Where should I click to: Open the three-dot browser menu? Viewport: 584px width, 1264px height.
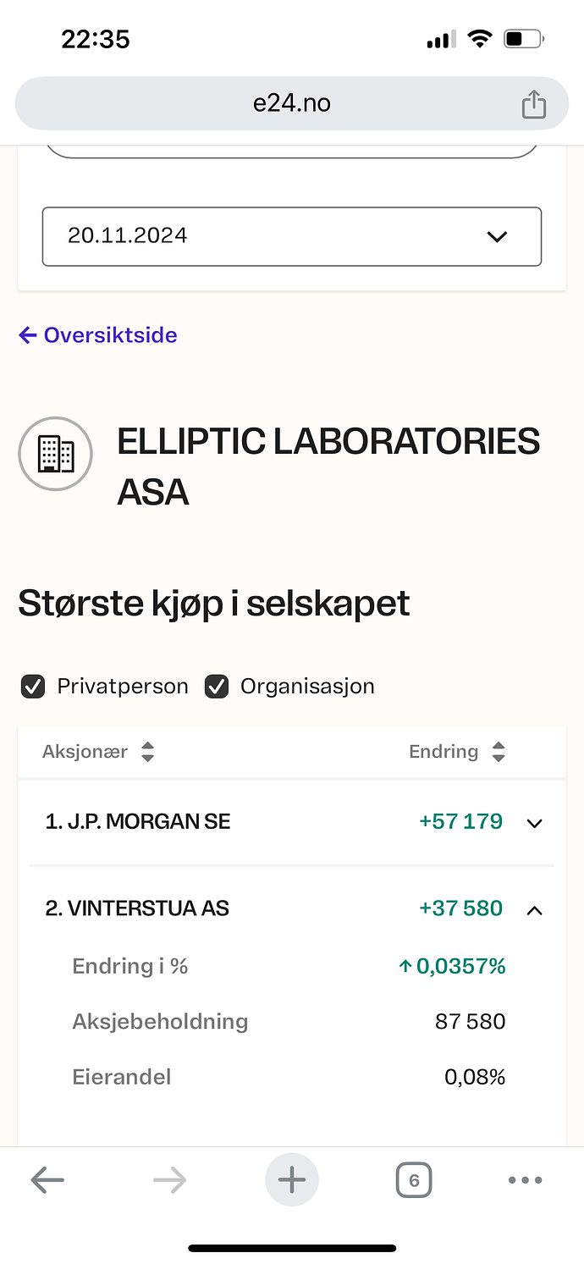[x=525, y=1180]
